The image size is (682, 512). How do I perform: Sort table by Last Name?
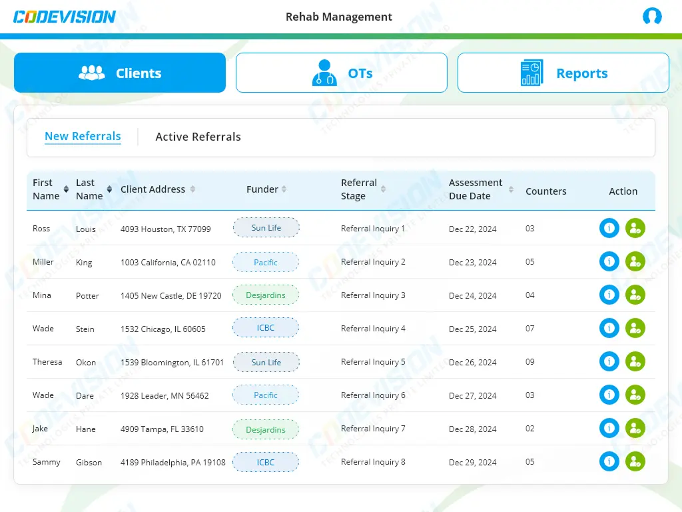[x=110, y=189]
